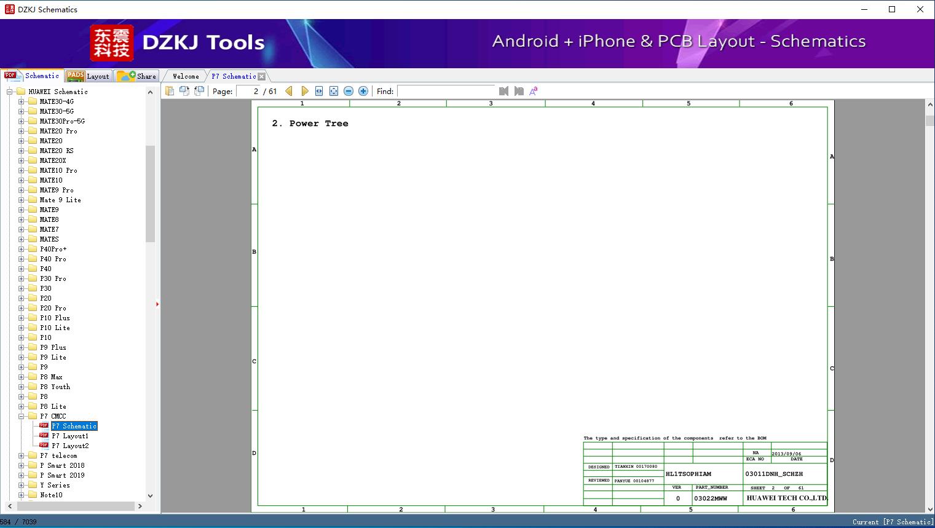The image size is (935, 528).
Task: Click the tree vertical scrollbar thumb
Action: [150, 194]
